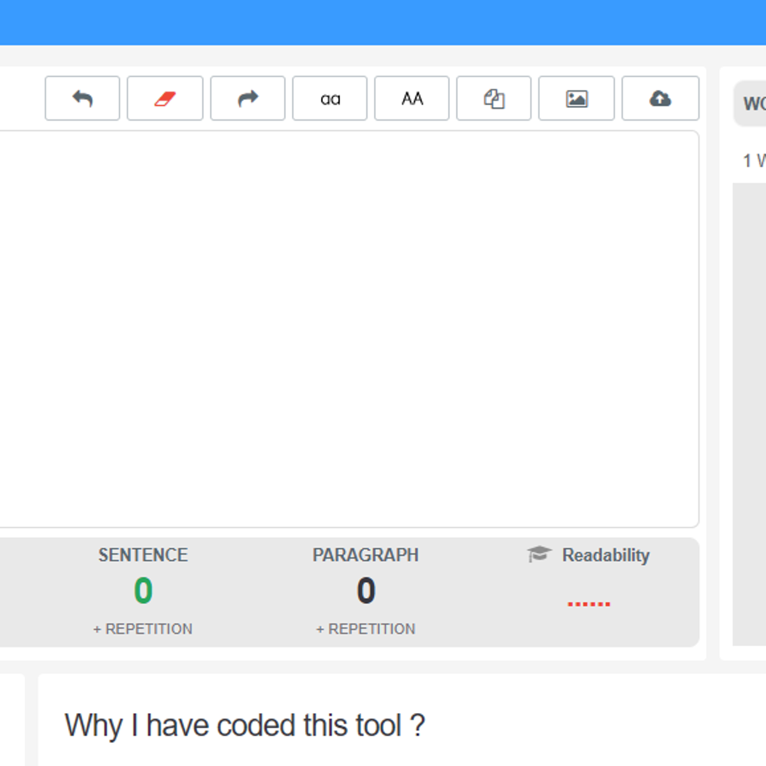Select the '1 W' option in right panel
Image resolution: width=766 pixels, height=766 pixels.
click(x=753, y=160)
